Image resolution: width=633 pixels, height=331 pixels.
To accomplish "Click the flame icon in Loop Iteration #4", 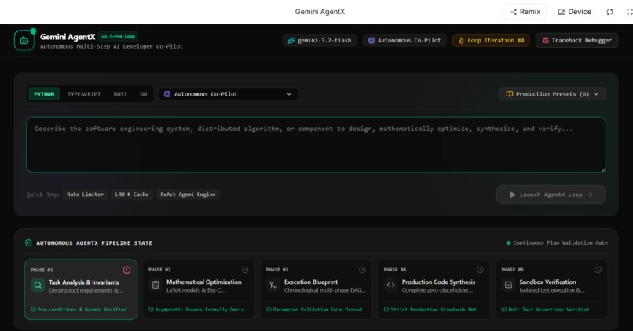I will click(x=461, y=40).
